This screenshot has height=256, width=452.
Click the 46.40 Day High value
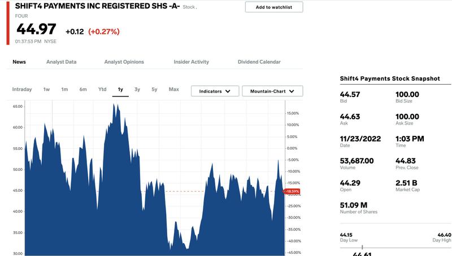(444, 235)
